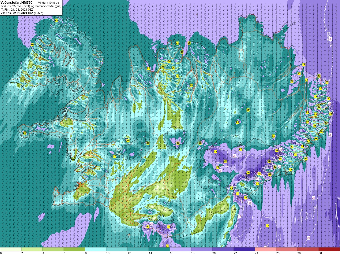Choose the 28–30 m/s red legend swatch
This screenshot has width=340, height=255.
coord(308,250)
